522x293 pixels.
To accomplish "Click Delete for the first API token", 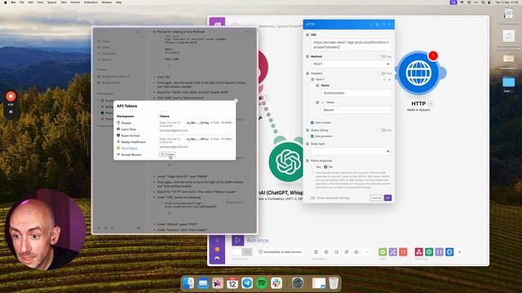I will pyautogui.click(x=227, y=123).
